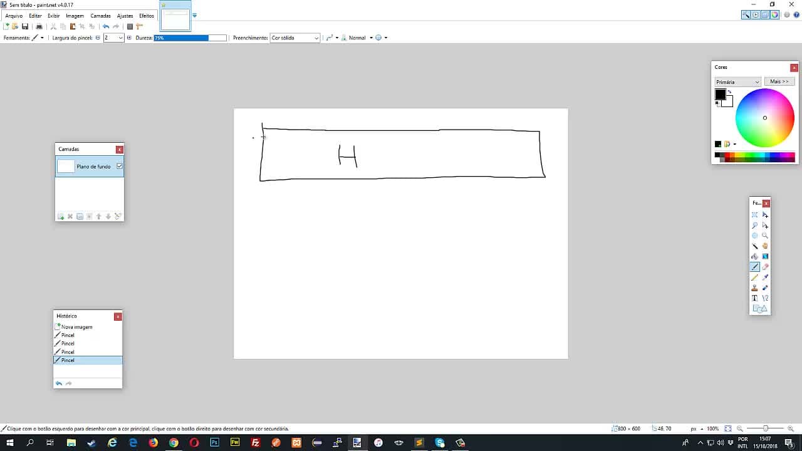Image resolution: width=802 pixels, height=451 pixels.
Task: Select the Lasso Select tool
Action: click(x=754, y=225)
